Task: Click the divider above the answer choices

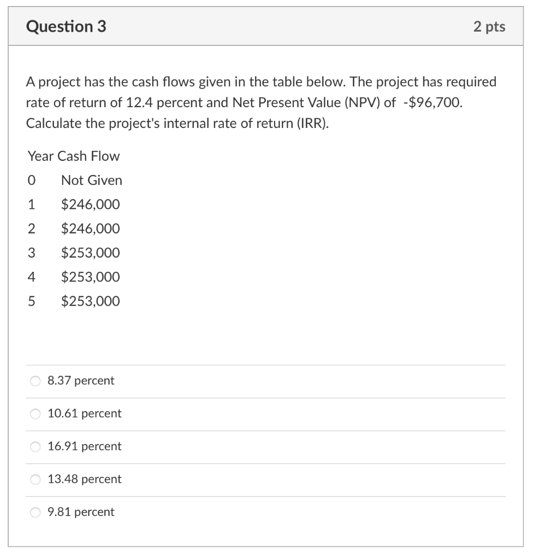Action: point(267,364)
